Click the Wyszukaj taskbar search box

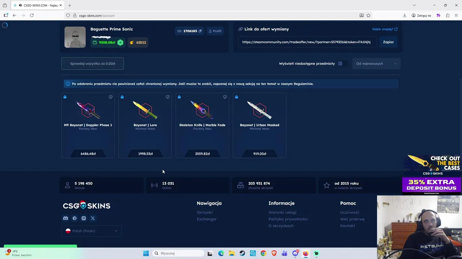pyautogui.click(x=178, y=253)
